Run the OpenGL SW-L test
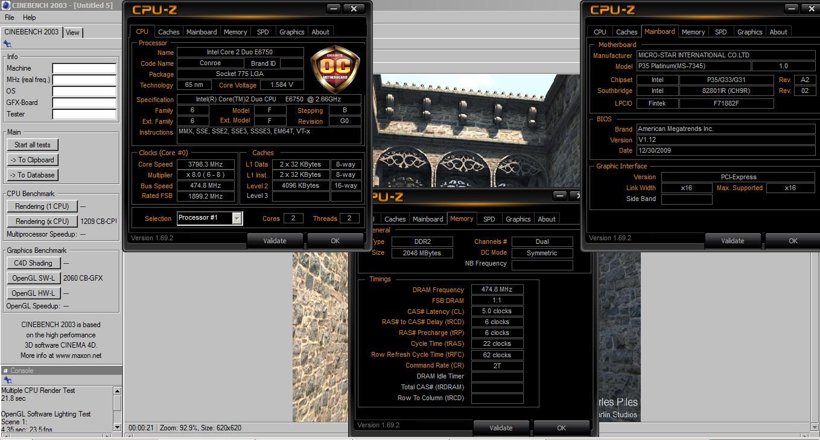Image resolution: width=820 pixels, height=440 pixels. click(34, 278)
